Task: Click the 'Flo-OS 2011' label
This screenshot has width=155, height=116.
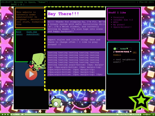Action: [x=147, y=2]
